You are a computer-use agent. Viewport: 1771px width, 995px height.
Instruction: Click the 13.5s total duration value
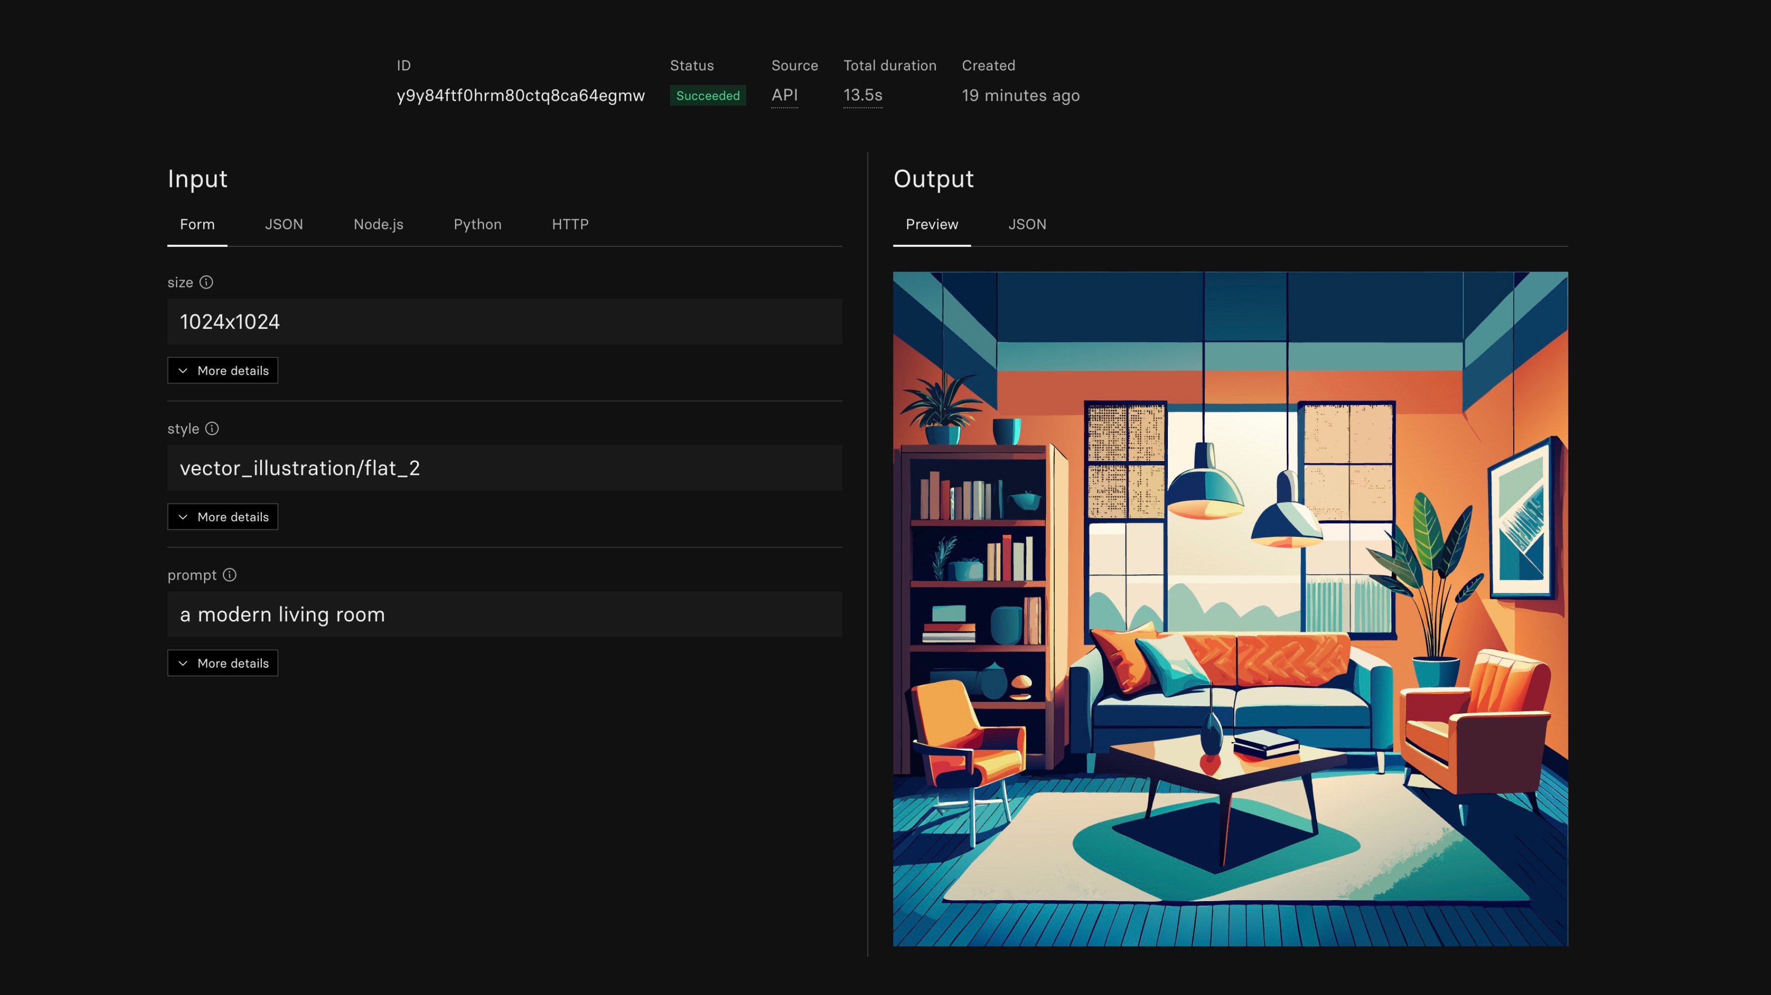tap(863, 95)
